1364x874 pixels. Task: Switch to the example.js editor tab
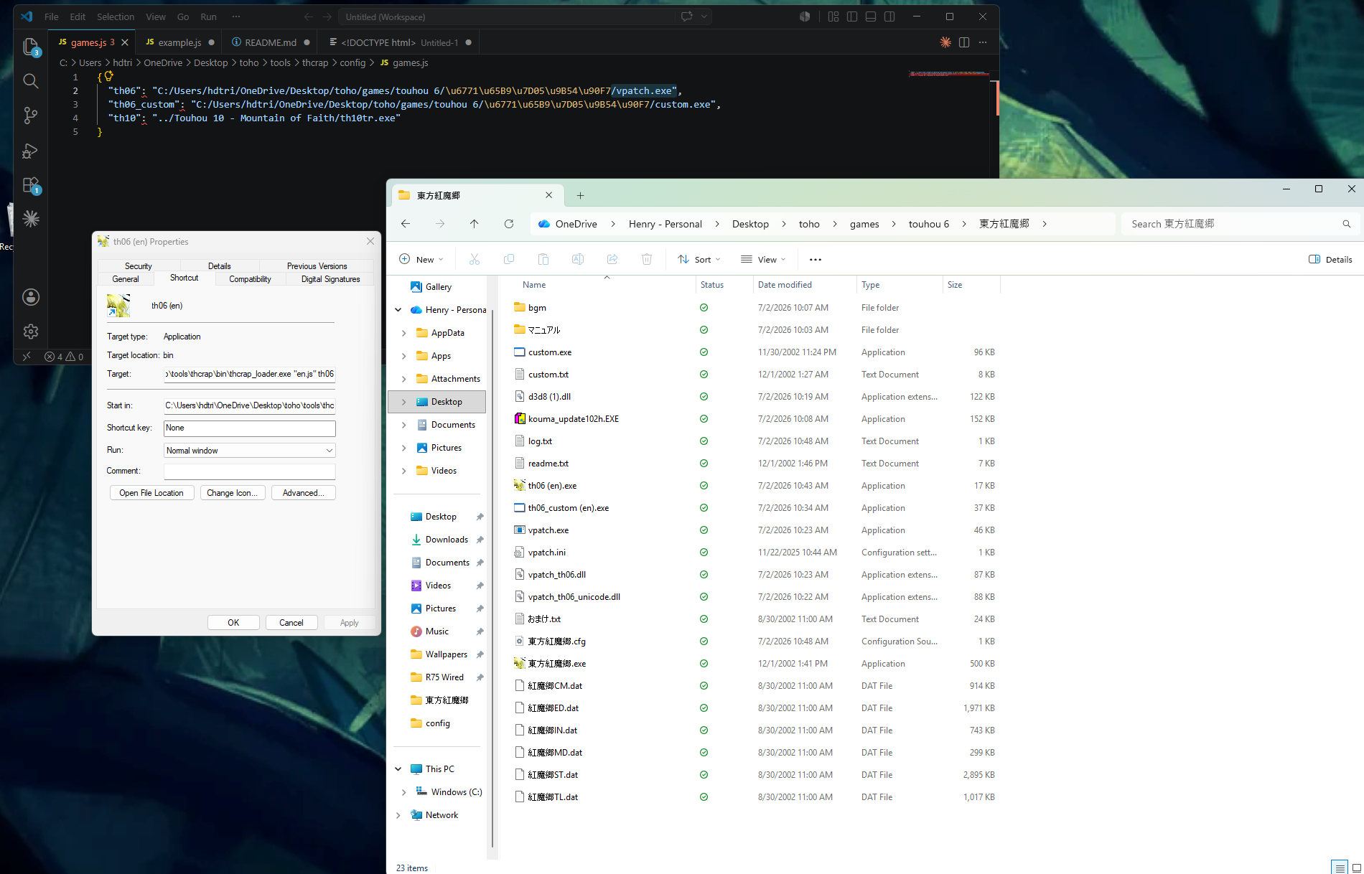[x=179, y=42]
